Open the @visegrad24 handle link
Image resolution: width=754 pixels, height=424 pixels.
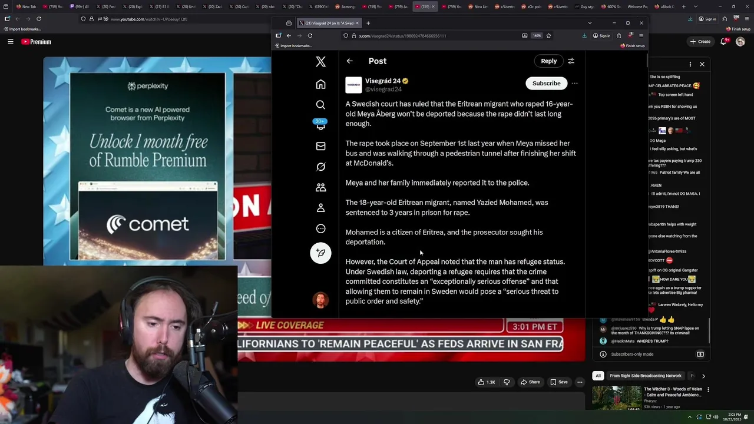click(x=383, y=90)
